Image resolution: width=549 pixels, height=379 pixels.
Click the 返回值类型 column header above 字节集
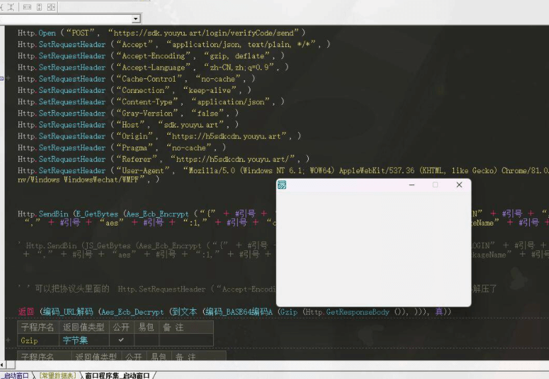point(84,327)
